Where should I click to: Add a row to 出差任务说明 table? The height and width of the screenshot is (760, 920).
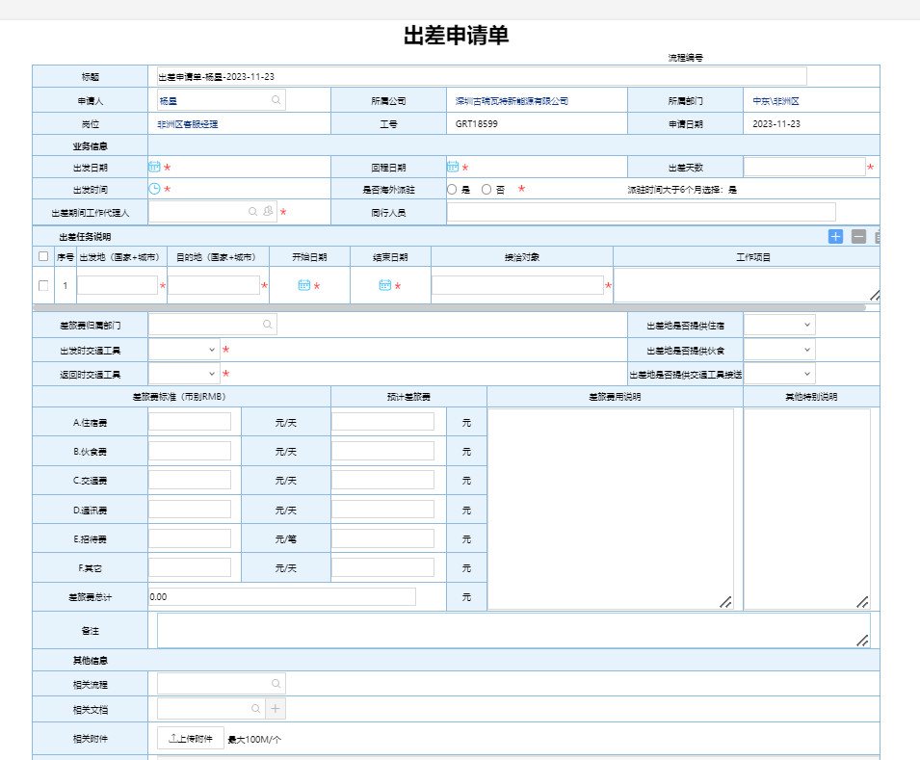click(835, 237)
